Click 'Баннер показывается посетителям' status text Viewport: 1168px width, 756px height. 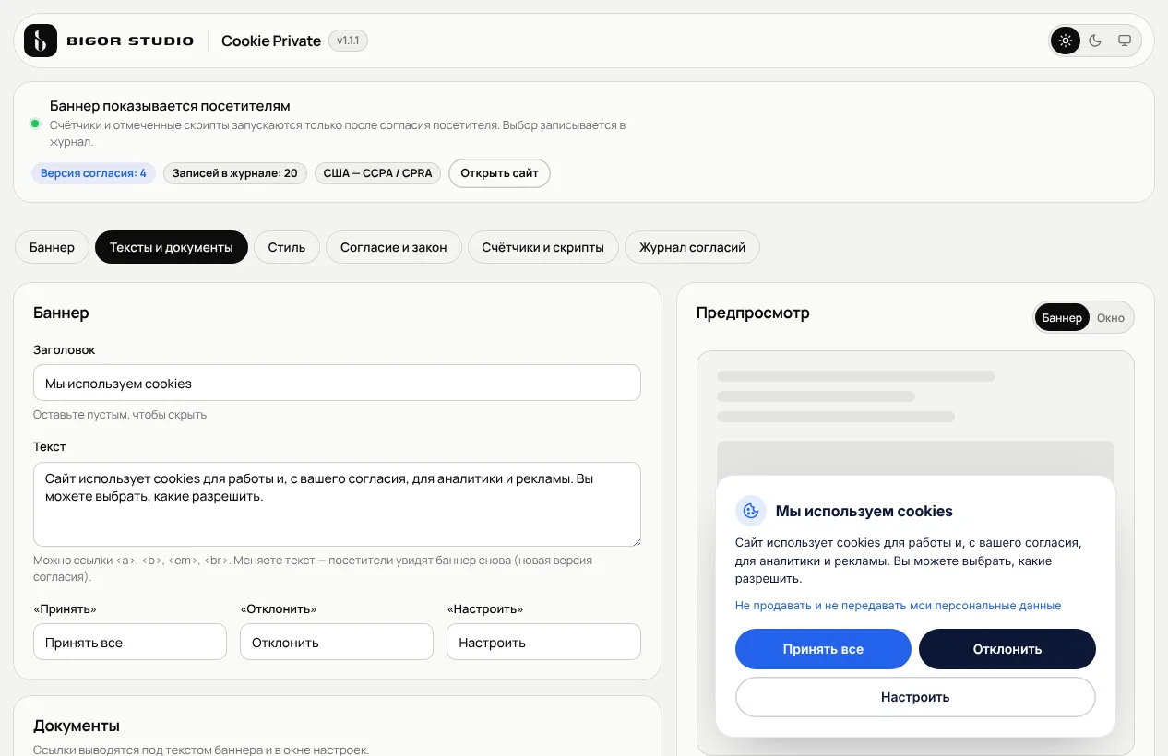(170, 106)
